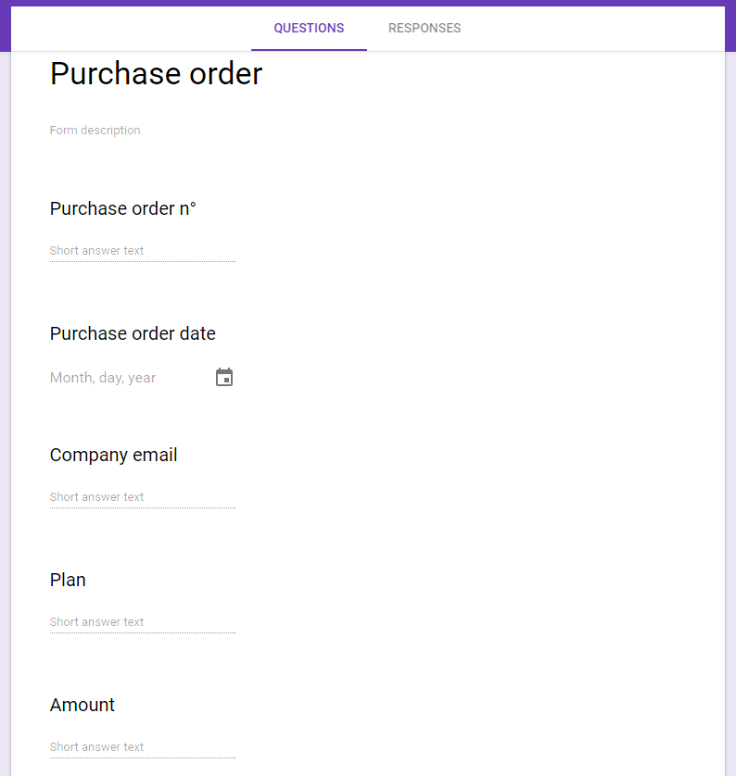The height and width of the screenshot is (776, 736).
Task: Click short answer field under Plan
Action: click(143, 622)
